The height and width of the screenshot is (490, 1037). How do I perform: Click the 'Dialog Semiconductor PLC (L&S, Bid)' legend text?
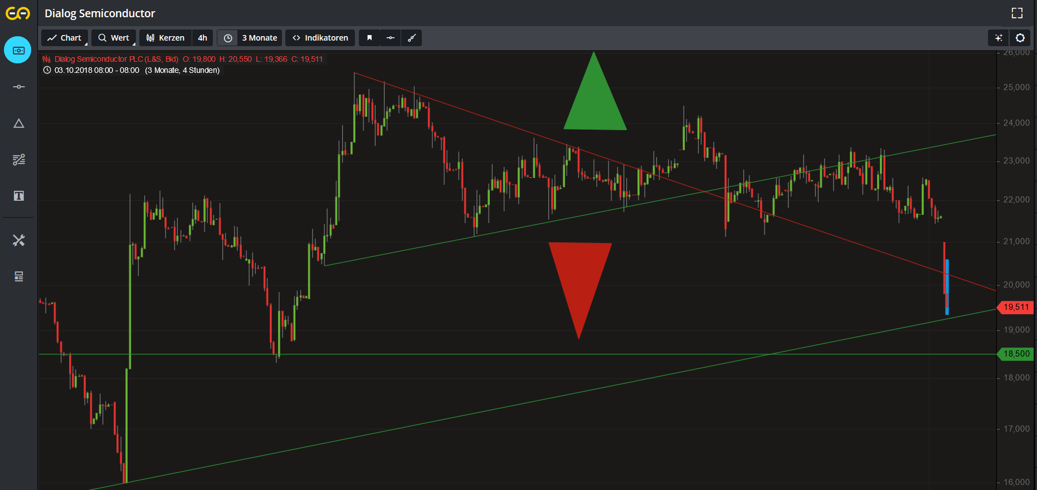point(116,59)
